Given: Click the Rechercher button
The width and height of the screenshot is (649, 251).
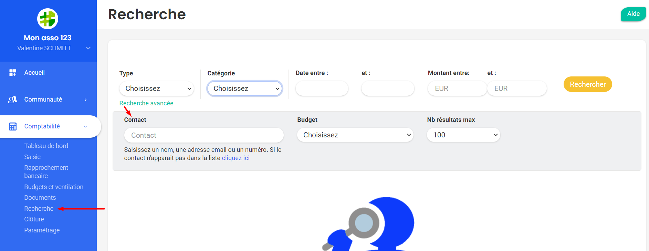Looking at the screenshot, I should (588, 84).
